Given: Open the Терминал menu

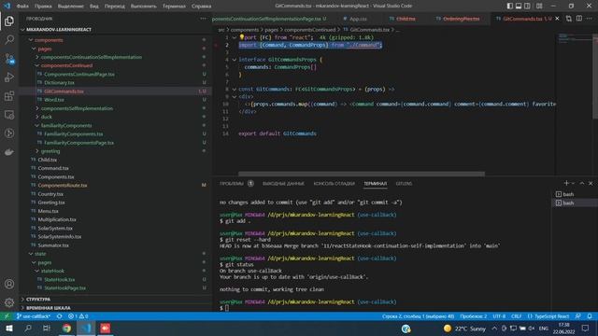Looking at the screenshot, I should point(174,7).
